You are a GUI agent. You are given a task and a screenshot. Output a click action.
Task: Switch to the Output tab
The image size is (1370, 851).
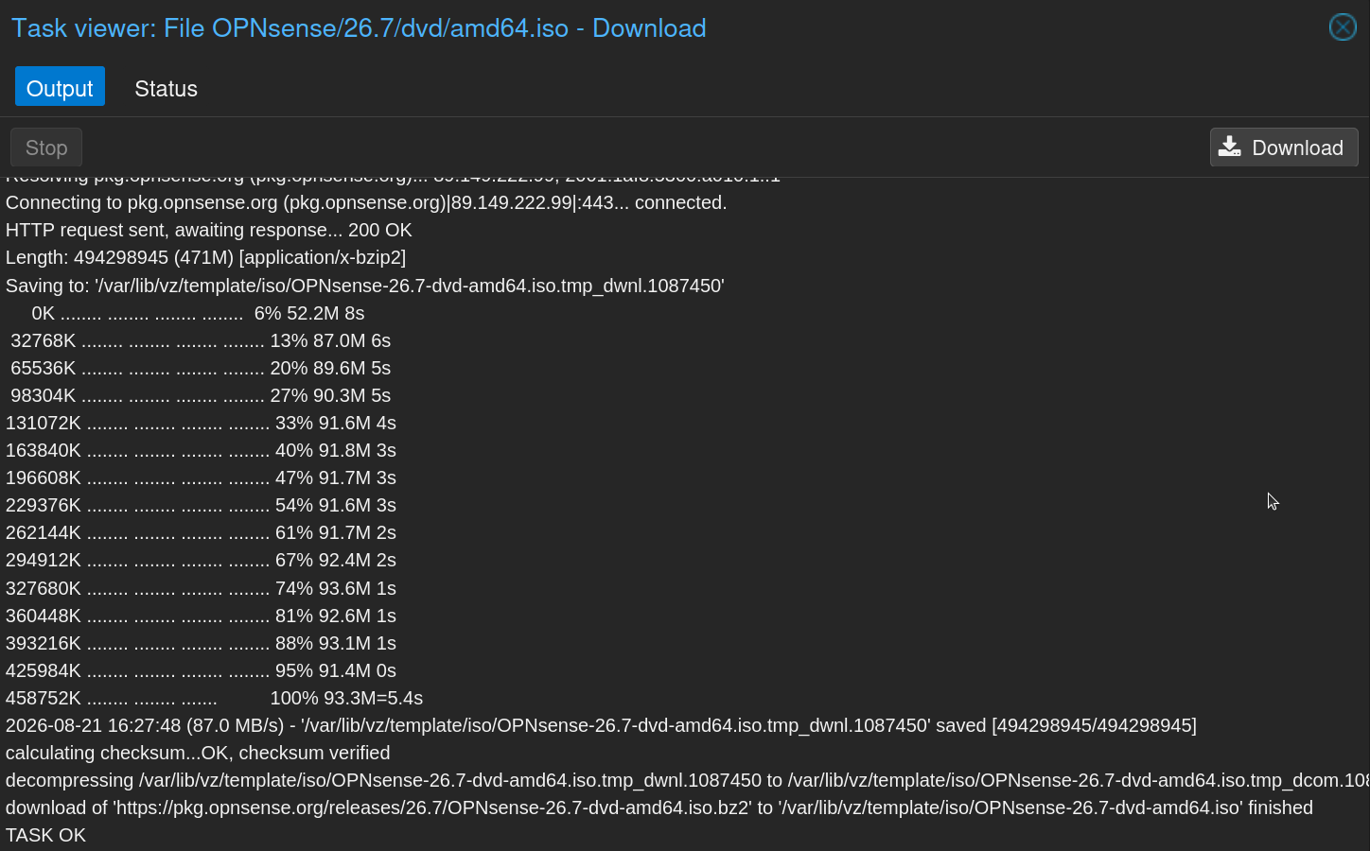click(x=60, y=88)
